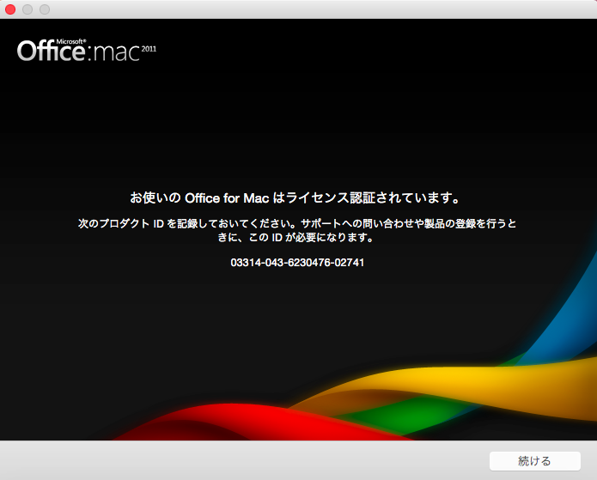Click the product ID 03314-043-6230476-02741
Image resolution: width=597 pixels, height=480 pixels.
297,263
